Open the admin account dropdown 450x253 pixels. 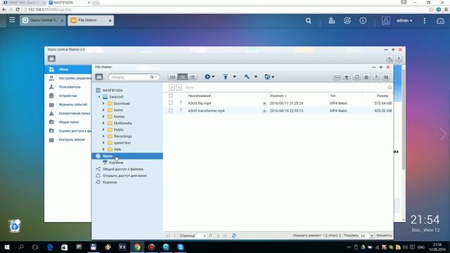[x=404, y=20]
